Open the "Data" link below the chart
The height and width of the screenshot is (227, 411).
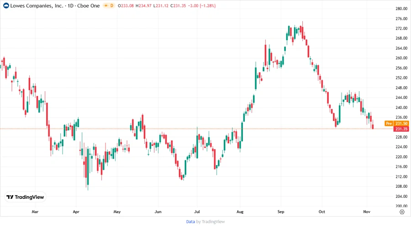click(190, 222)
